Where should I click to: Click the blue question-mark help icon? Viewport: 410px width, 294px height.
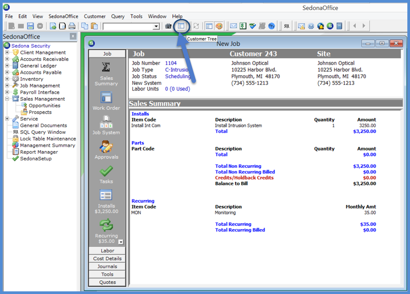point(311,26)
